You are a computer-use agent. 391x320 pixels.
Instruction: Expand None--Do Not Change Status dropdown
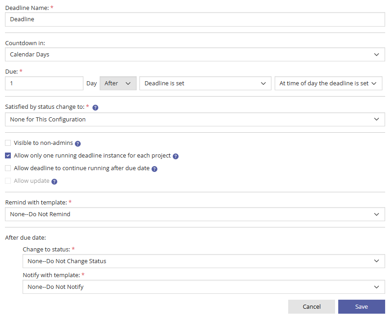point(204,261)
